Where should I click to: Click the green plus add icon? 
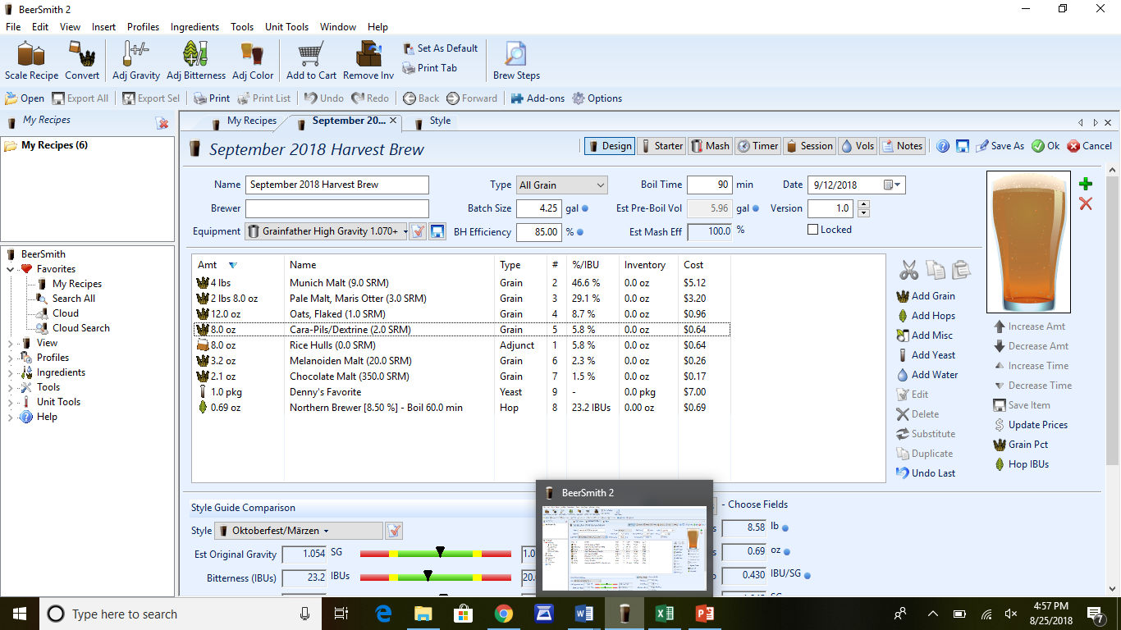pos(1086,184)
